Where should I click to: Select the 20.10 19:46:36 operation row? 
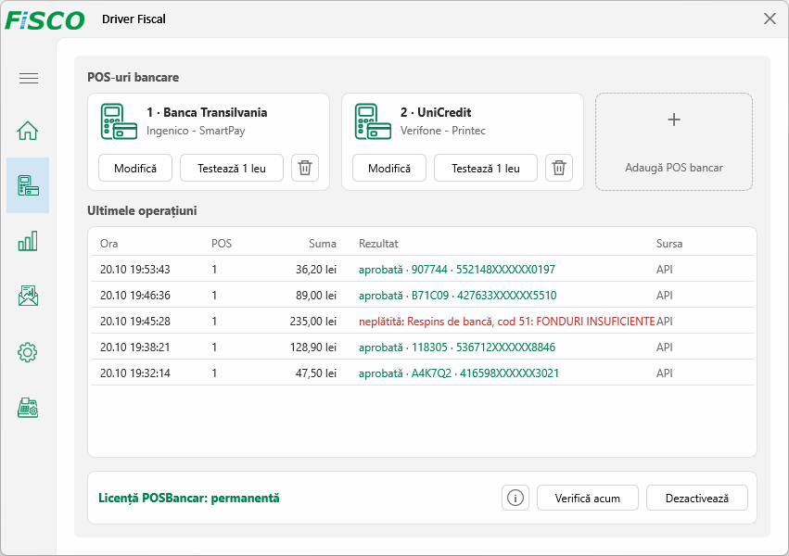[422, 296]
